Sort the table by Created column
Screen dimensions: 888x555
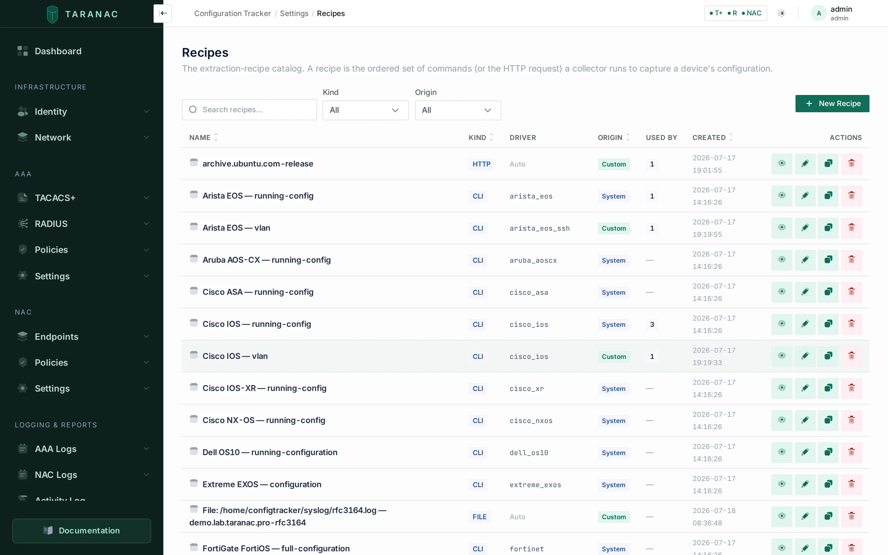click(713, 137)
